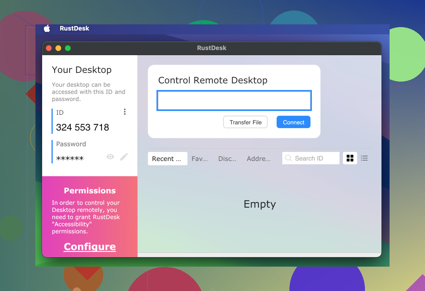Image resolution: width=425 pixels, height=291 pixels.
Task: Click the Empty placeholder text
Action: tap(260, 204)
